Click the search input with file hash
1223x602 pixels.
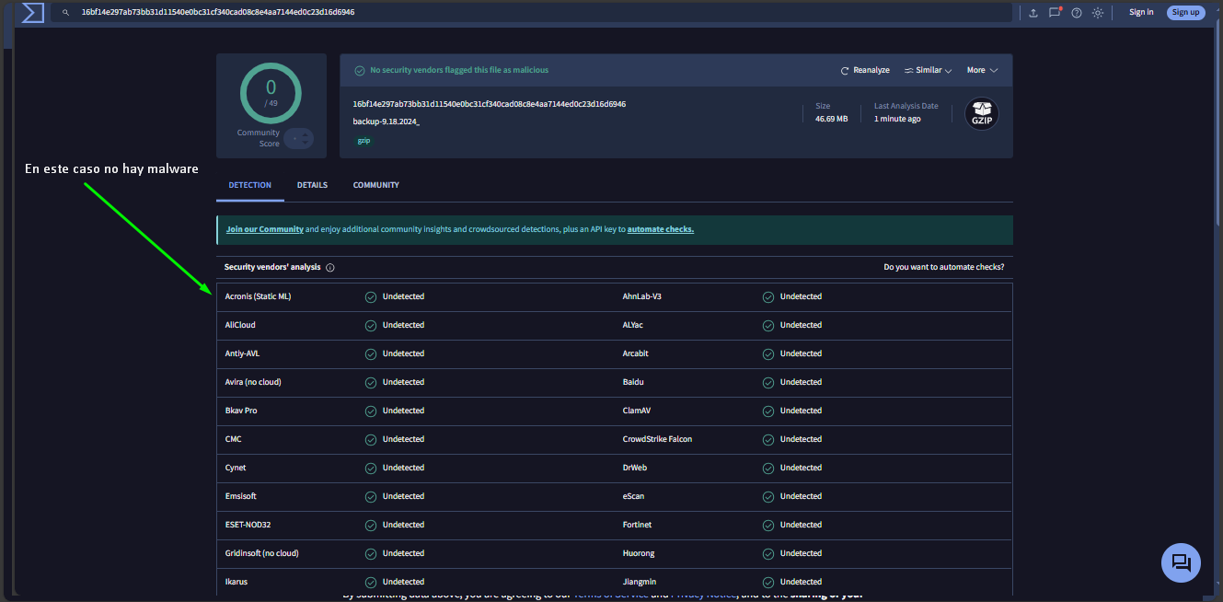(x=368, y=12)
